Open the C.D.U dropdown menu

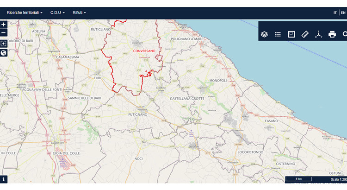[57, 13]
